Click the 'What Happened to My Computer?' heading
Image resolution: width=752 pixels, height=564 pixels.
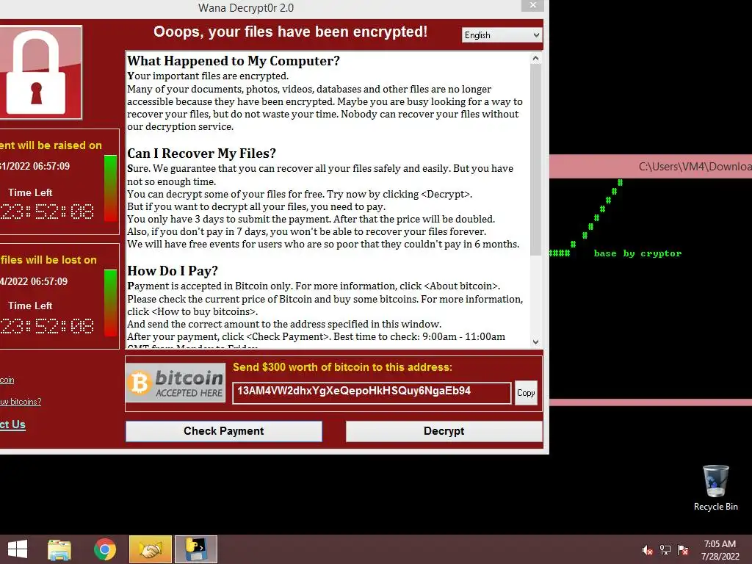(234, 61)
